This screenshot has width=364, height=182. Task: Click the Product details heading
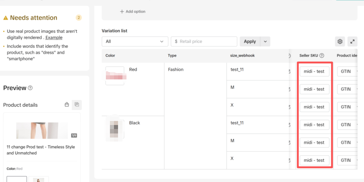21,105
